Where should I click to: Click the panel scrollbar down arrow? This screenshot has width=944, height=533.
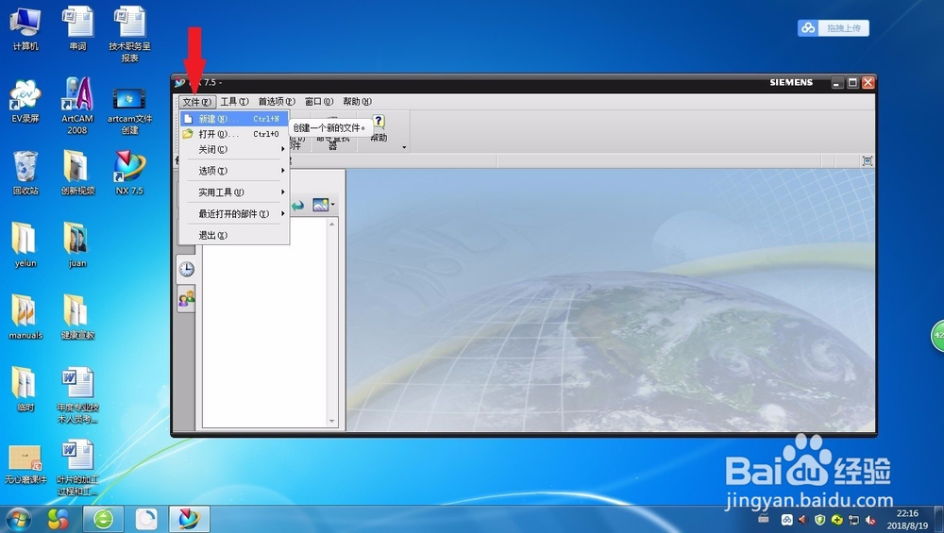click(x=331, y=421)
